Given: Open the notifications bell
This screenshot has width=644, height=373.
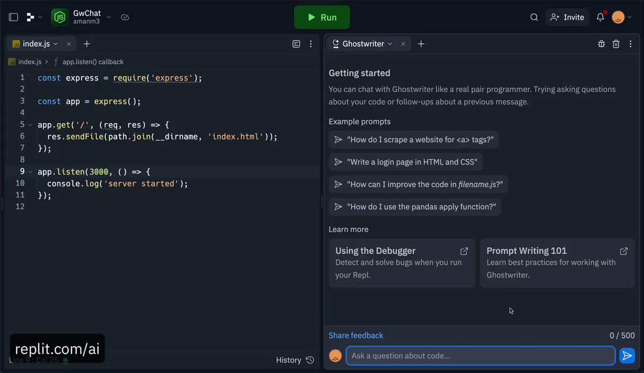Looking at the screenshot, I should coord(600,17).
